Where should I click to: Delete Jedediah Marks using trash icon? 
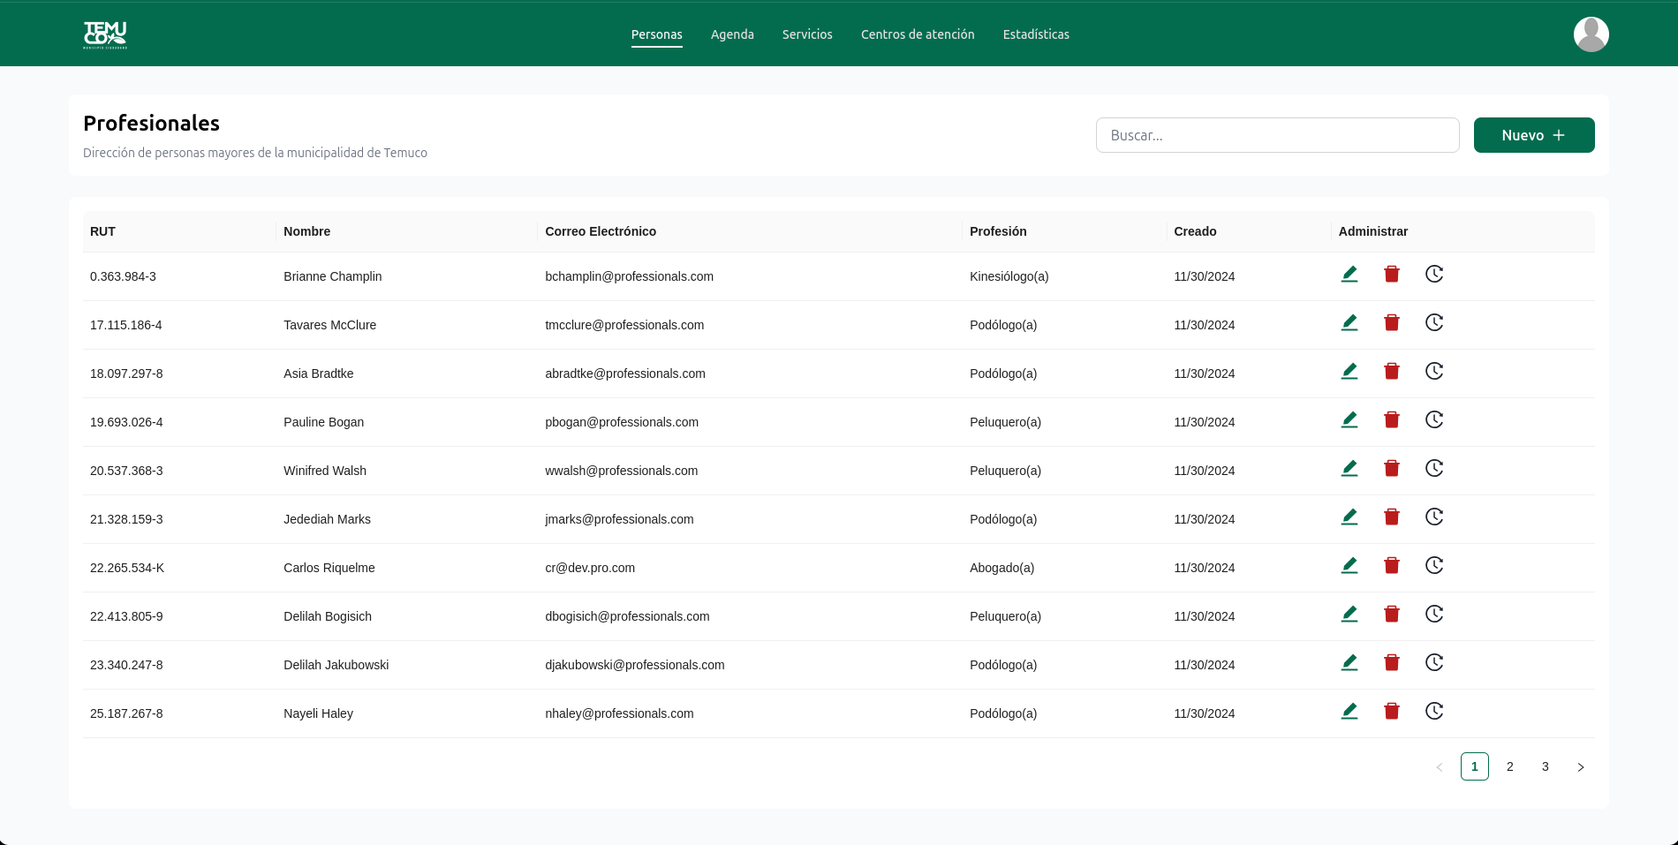(x=1392, y=517)
